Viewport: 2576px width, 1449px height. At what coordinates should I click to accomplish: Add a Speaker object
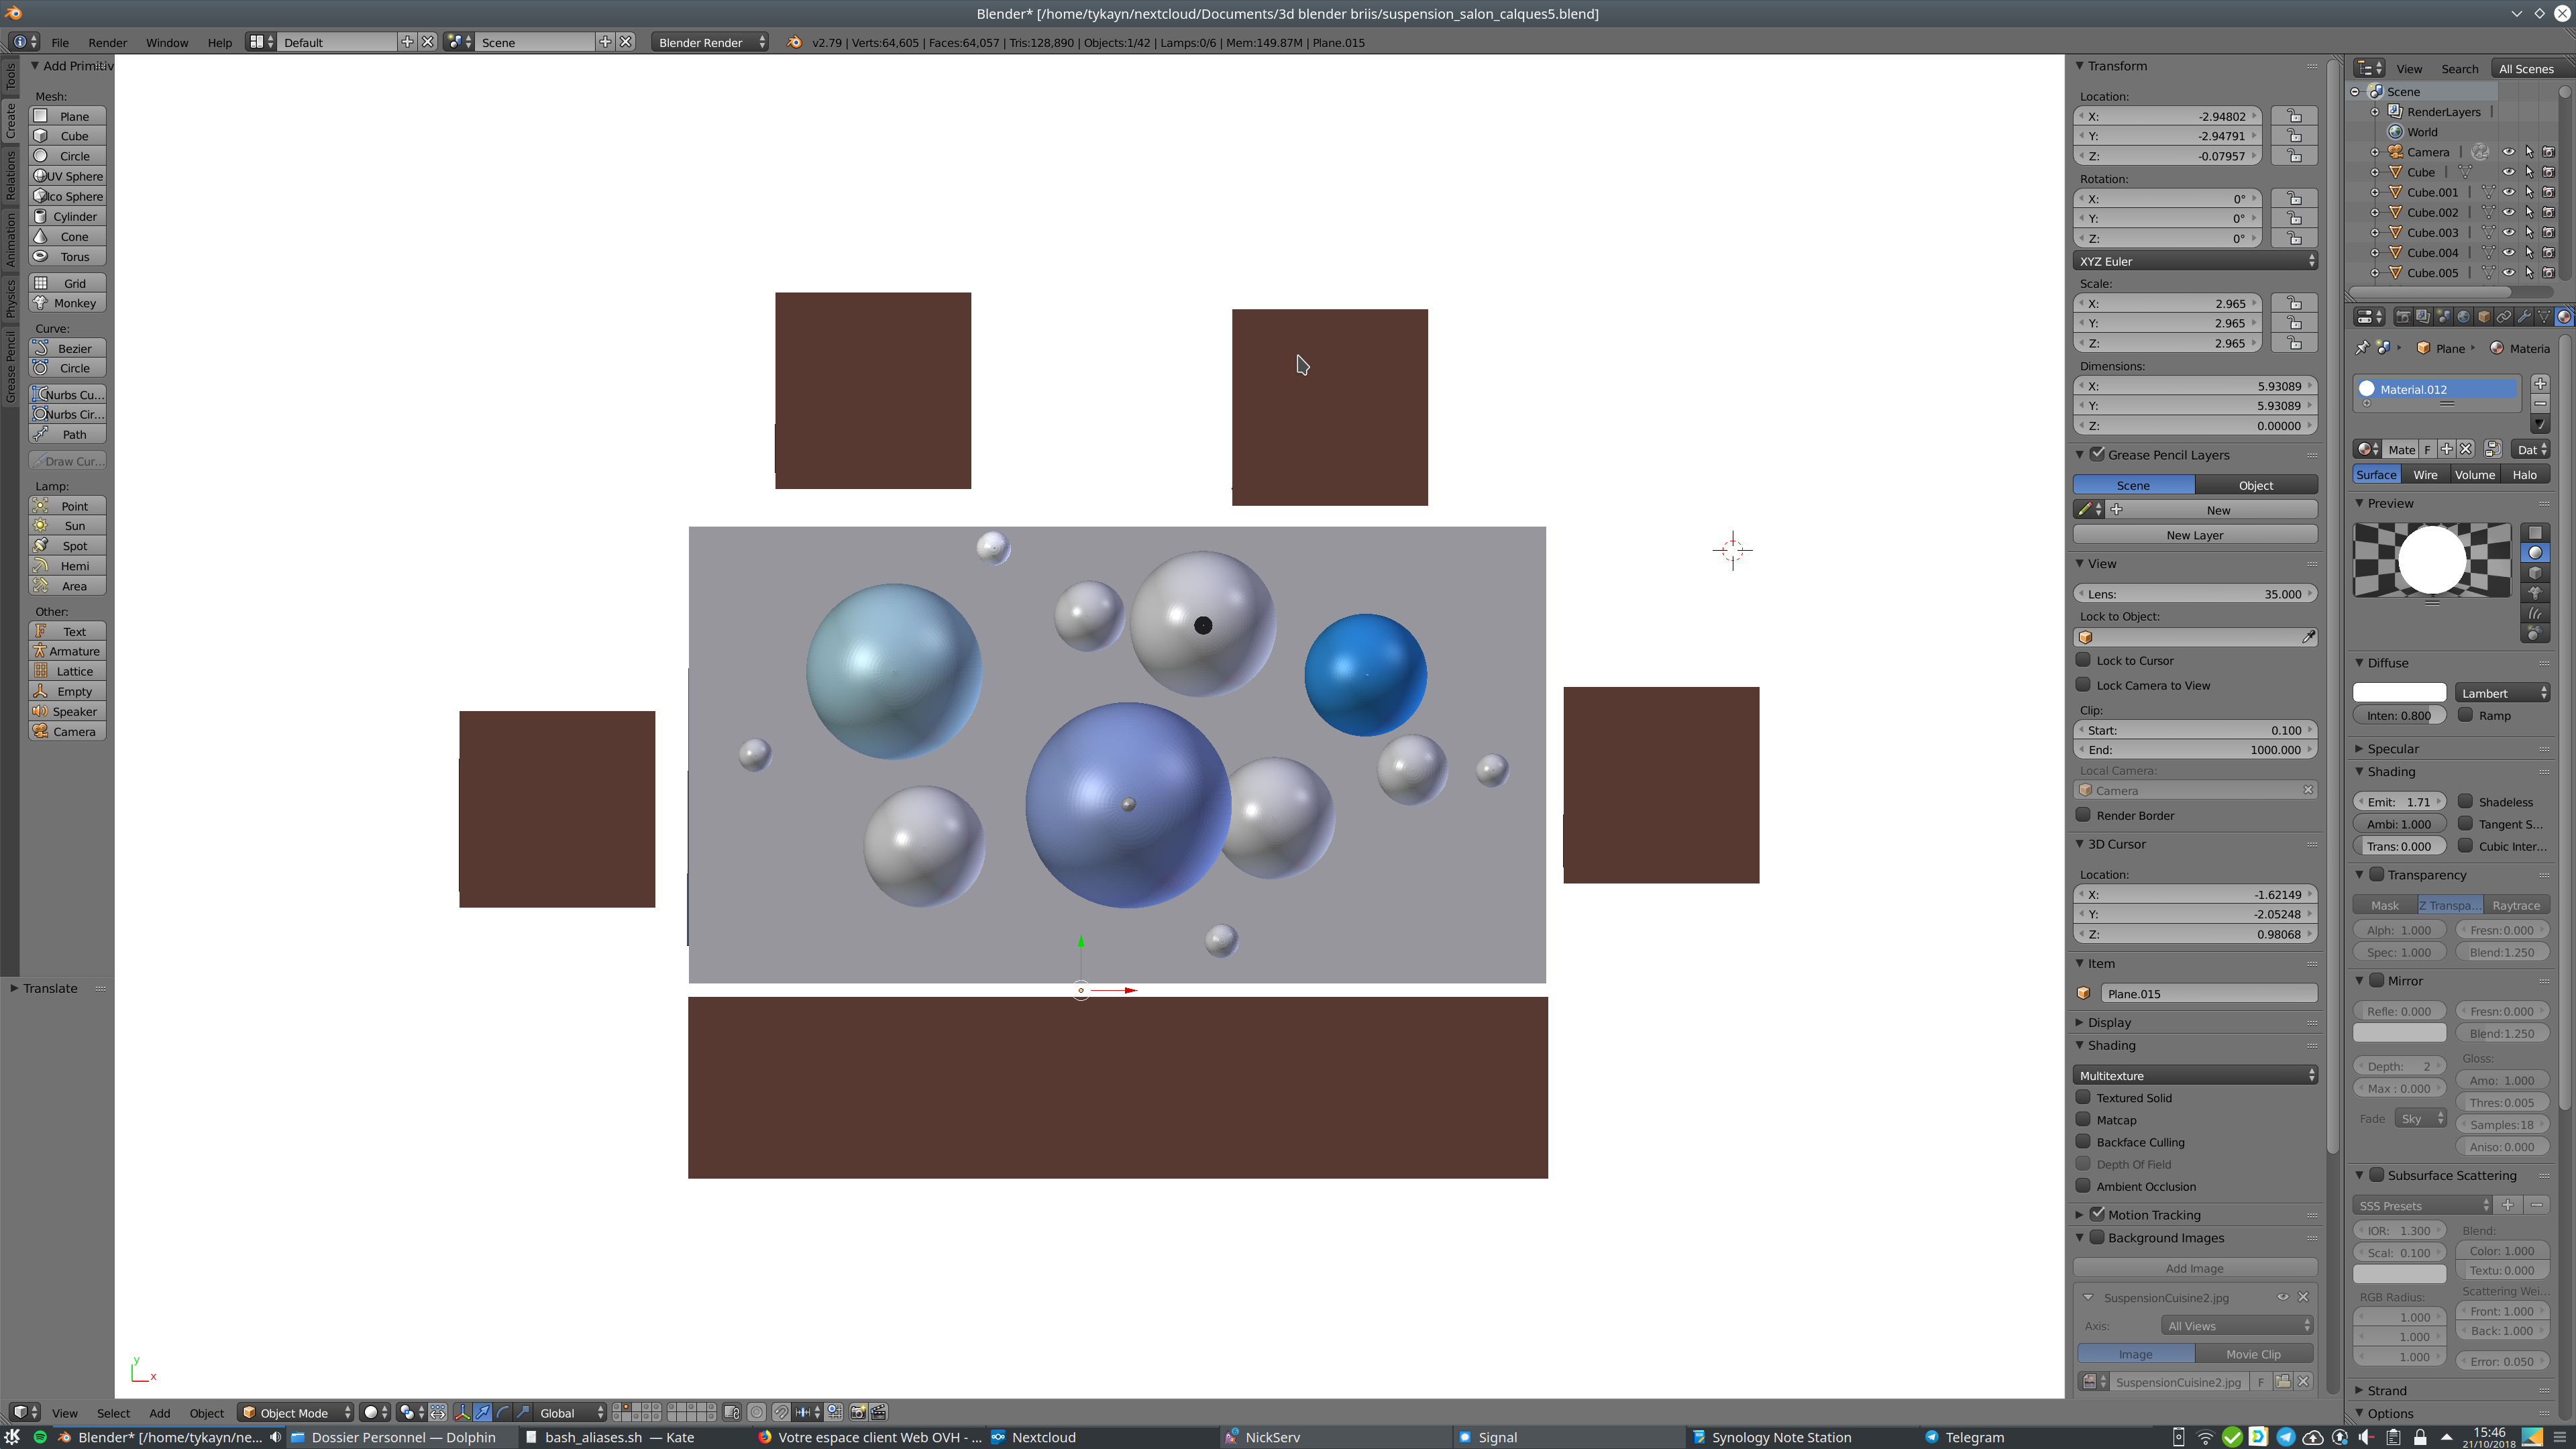point(68,712)
